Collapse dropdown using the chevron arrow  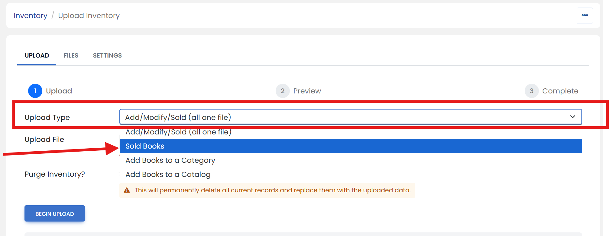pos(572,117)
